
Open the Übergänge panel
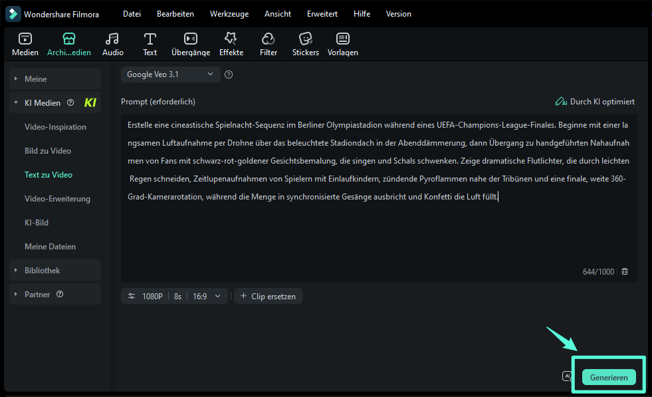191,43
